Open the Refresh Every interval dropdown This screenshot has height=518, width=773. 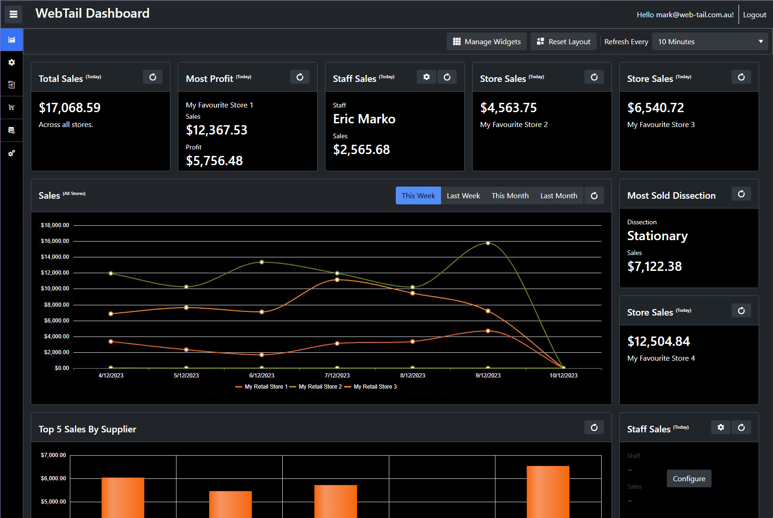pyautogui.click(x=710, y=41)
